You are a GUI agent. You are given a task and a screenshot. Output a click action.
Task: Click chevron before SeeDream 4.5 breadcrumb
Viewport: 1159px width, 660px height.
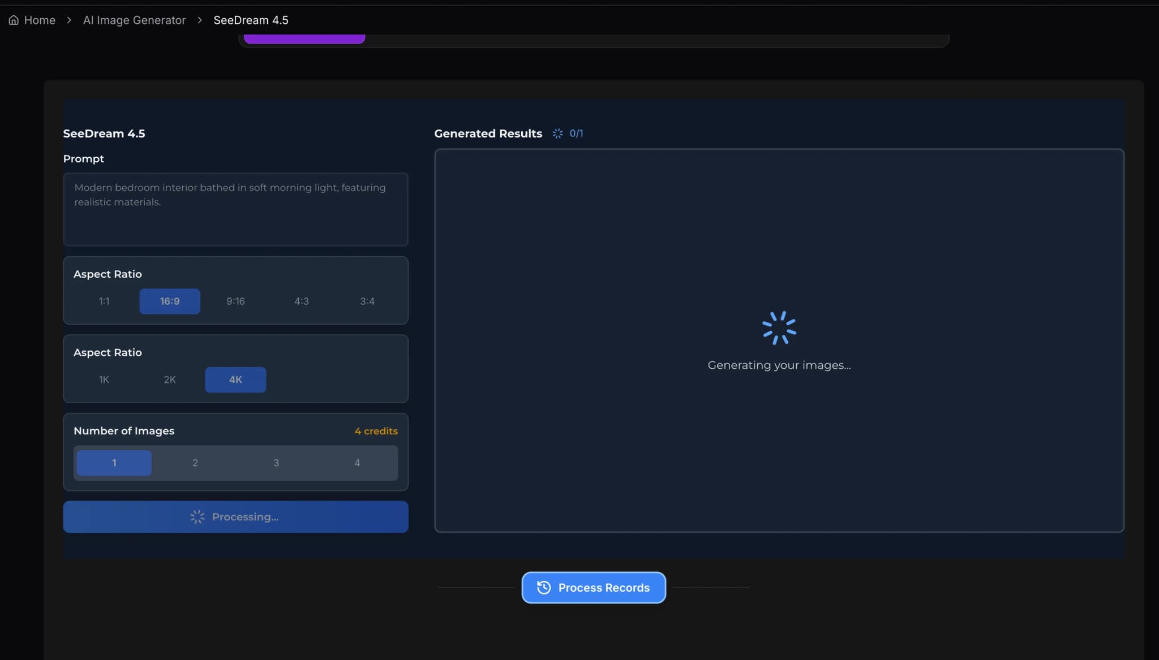point(200,20)
